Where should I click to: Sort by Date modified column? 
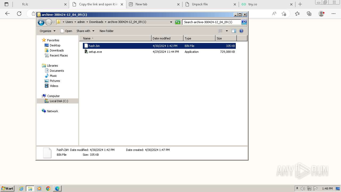[167, 38]
